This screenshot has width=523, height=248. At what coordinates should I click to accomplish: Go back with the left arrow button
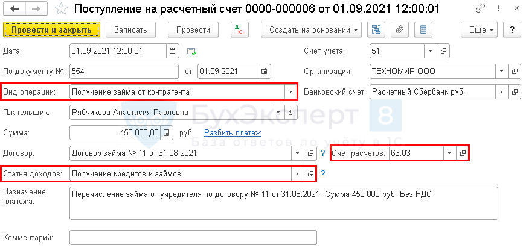15,9
